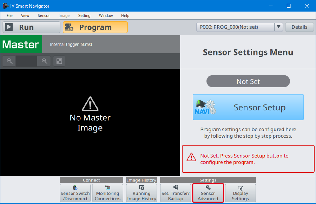Screen dimensions: 316x204
Task: Open Sensor Switch/Disconnect
Action: [x=75, y=193]
